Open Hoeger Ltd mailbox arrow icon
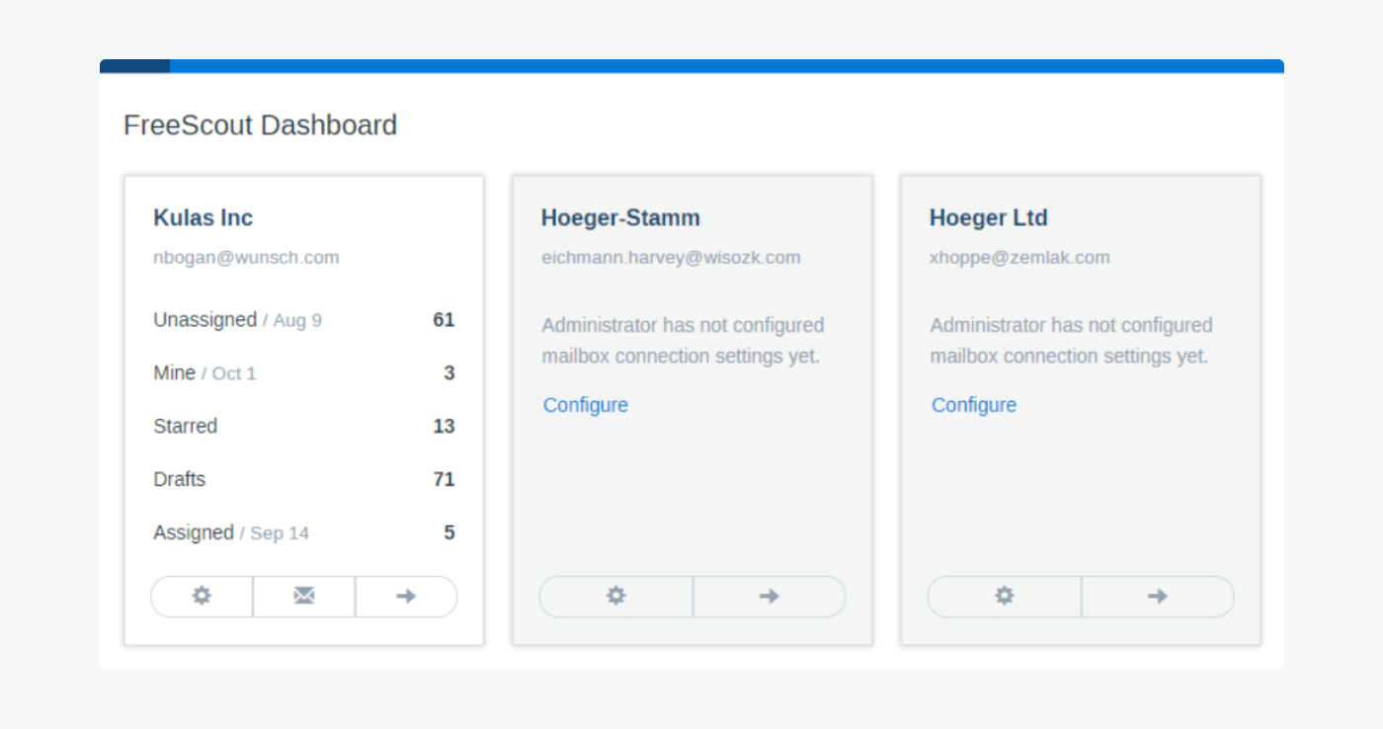The height and width of the screenshot is (729, 1383). [1158, 597]
